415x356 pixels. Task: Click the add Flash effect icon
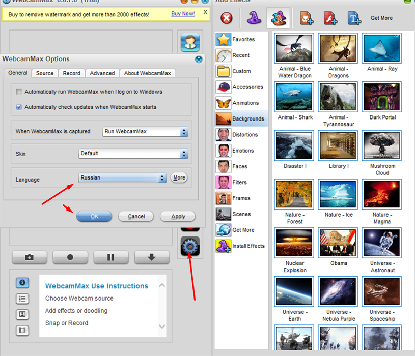[330, 18]
